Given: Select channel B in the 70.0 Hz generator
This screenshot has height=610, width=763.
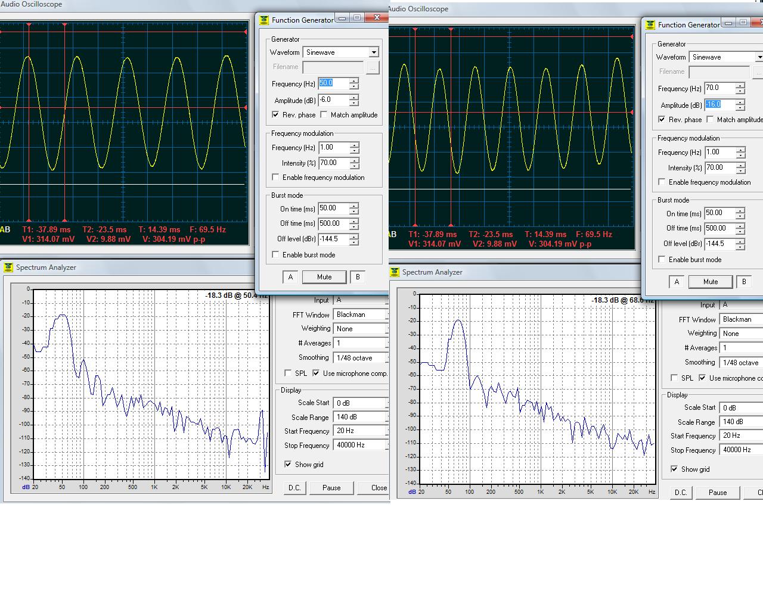Looking at the screenshot, I should tap(744, 282).
